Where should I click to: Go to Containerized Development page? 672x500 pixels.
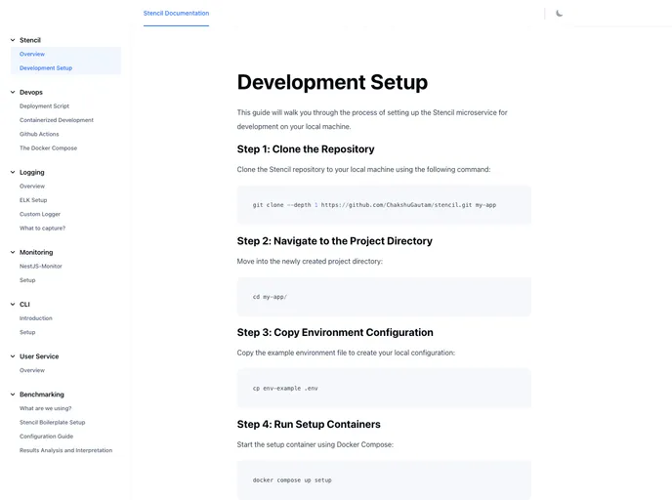(x=57, y=120)
